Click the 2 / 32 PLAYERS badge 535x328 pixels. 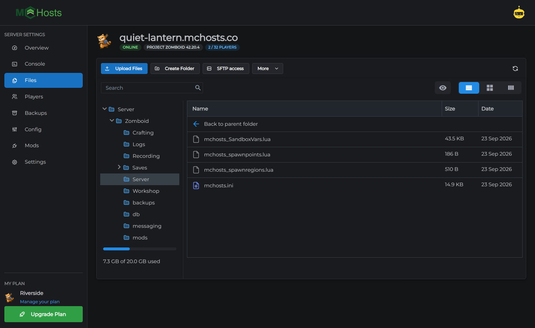coord(222,47)
